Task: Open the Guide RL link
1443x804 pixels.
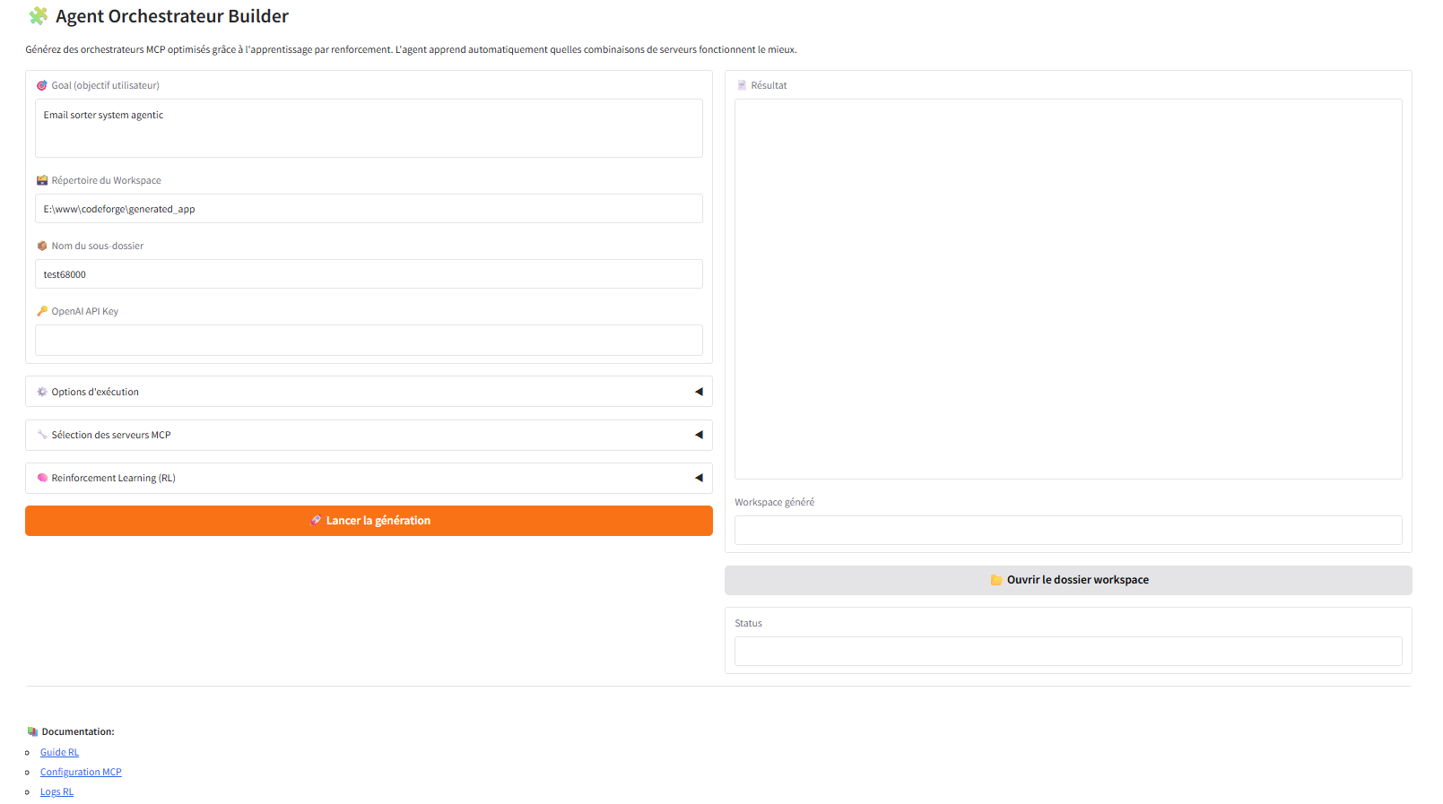Action: pyautogui.click(x=59, y=752)
